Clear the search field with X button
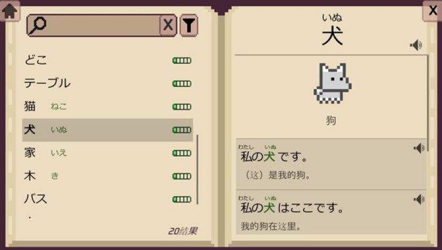The height and width of the screenshot is (250, 442). coord(168,25)
